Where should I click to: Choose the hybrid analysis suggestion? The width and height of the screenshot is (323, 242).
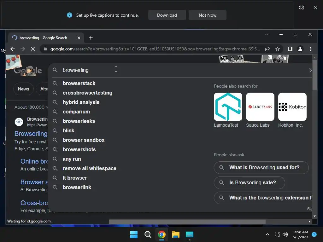click(81, 102)
